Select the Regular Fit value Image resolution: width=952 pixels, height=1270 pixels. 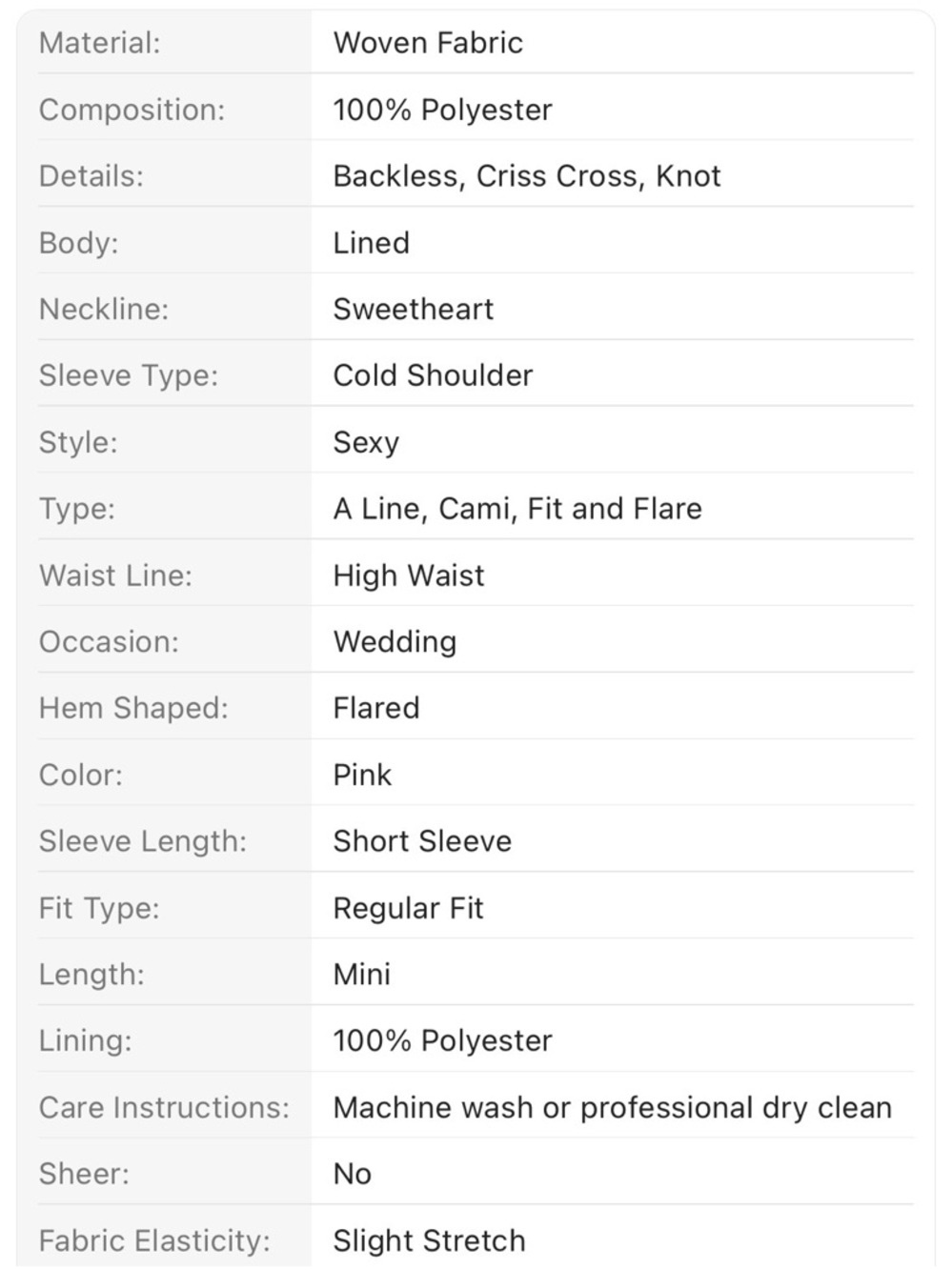pos(408,908)
